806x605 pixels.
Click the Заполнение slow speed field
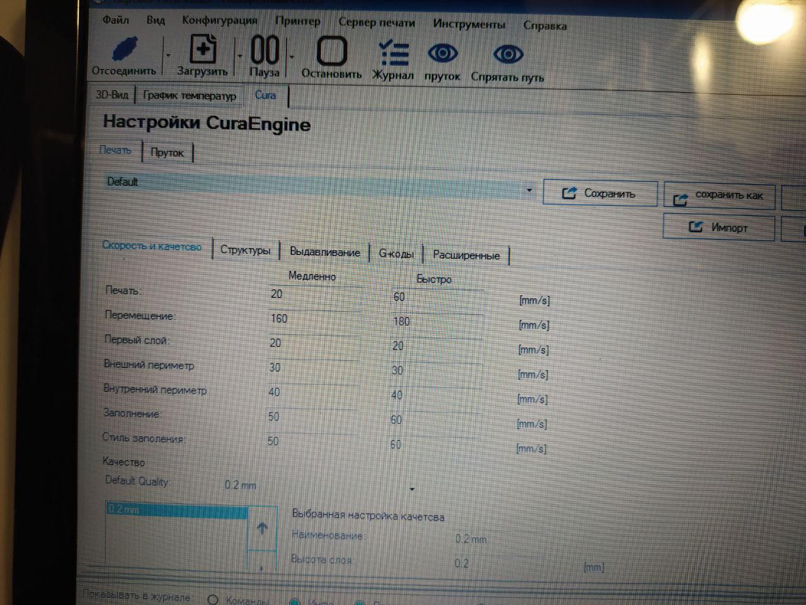tap(312, 418)
